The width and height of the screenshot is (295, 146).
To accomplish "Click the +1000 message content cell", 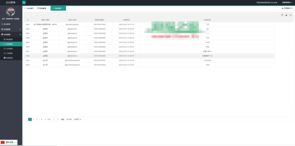I will (207, 42).
